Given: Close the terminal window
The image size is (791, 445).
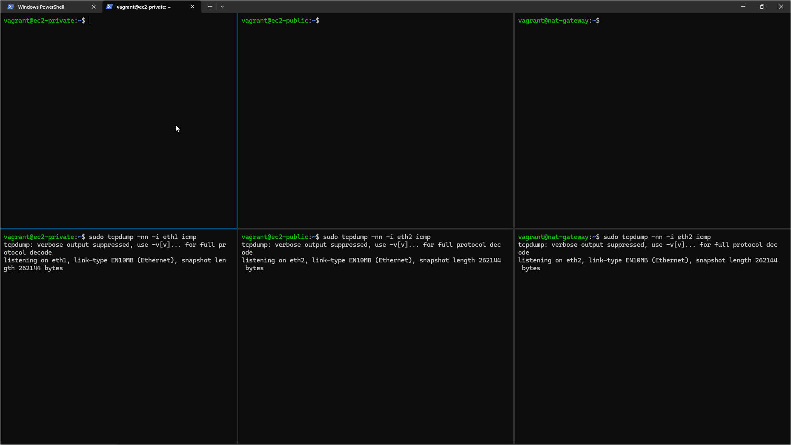Looking at the screenshot, I should (x=781, y=7).
